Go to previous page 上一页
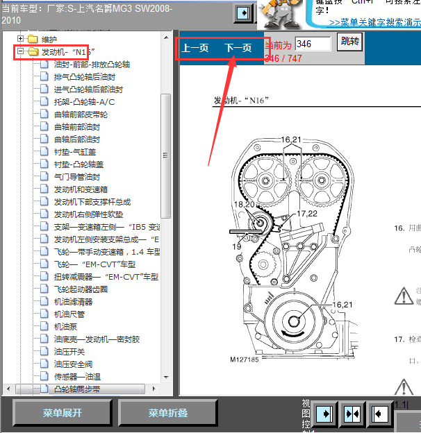 click(195, 48)
